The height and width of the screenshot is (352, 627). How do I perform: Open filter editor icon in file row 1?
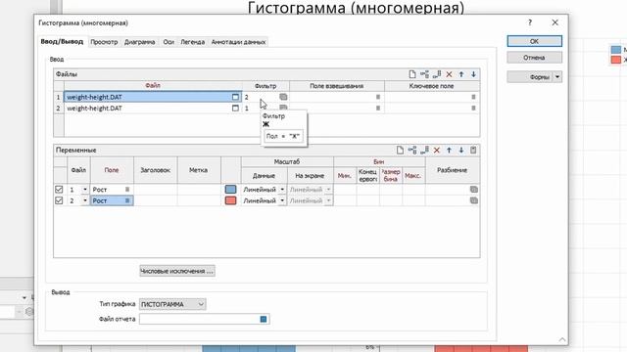[283, 97]
